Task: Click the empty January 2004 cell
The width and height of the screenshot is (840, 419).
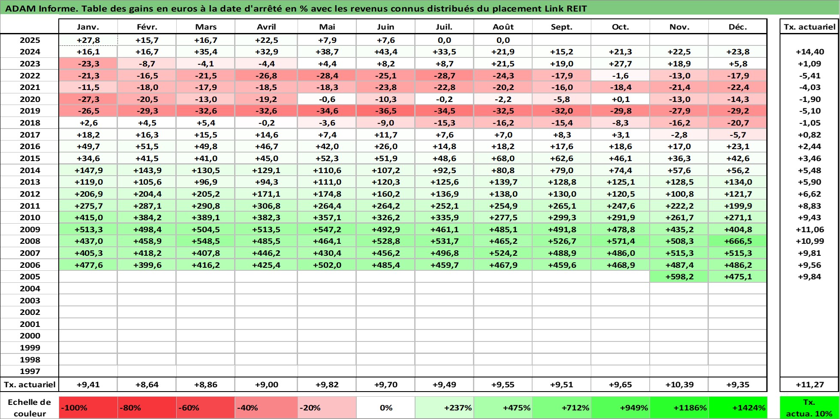Action: click(88, 288)
